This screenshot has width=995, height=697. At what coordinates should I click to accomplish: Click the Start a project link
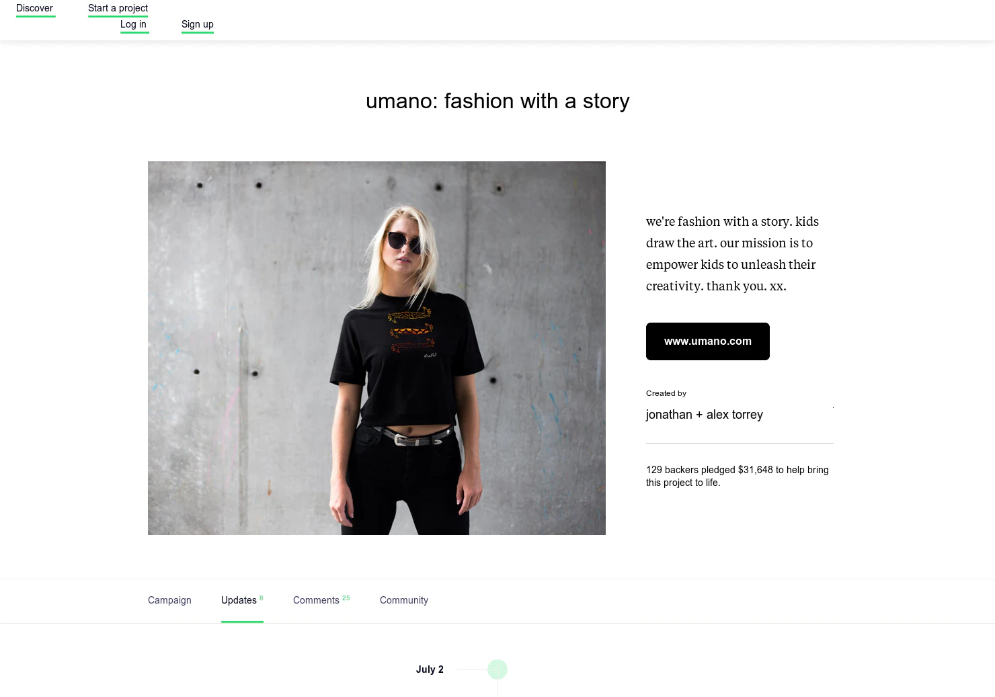coord(118,9)
